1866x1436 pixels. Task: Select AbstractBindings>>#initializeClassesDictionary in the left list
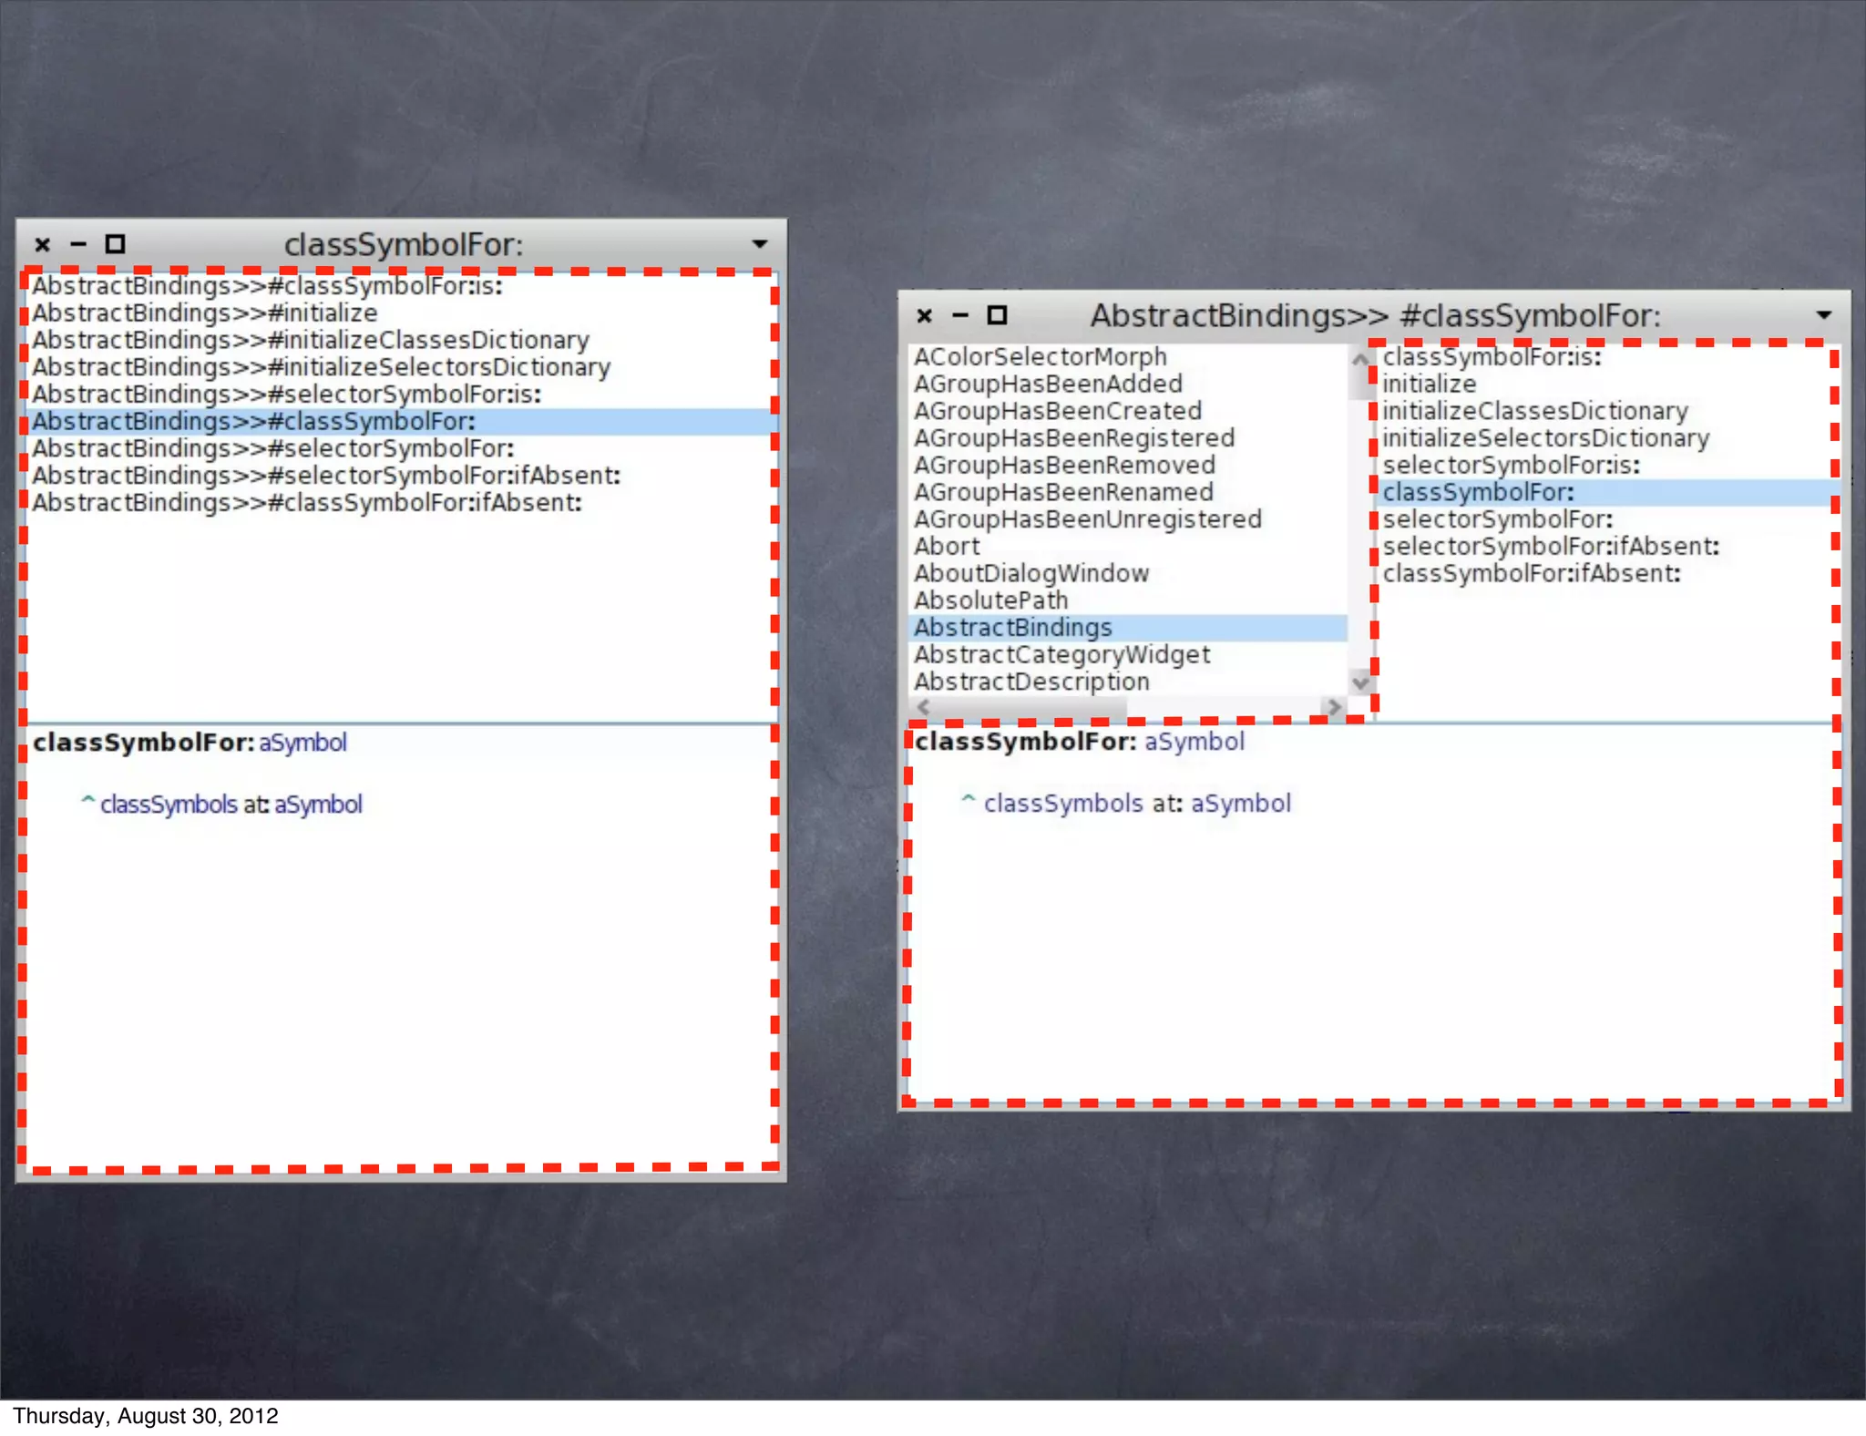311,340
